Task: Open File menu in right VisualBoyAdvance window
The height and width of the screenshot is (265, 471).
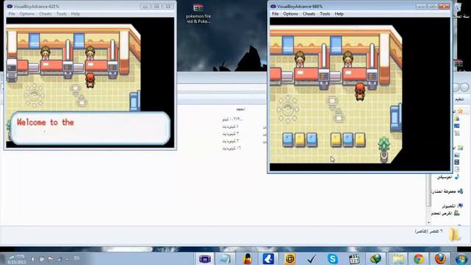Action: pyautogui.click(x=275, y=14)
